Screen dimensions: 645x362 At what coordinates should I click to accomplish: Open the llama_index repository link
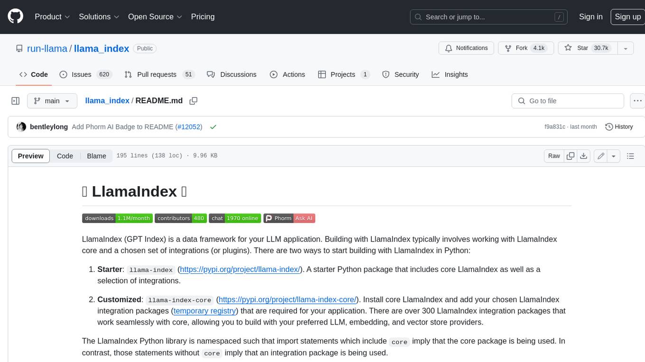(x=101, y=48)
